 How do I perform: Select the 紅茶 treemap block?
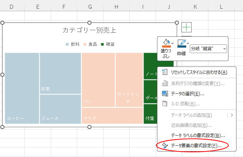click(x=60, y=73)
